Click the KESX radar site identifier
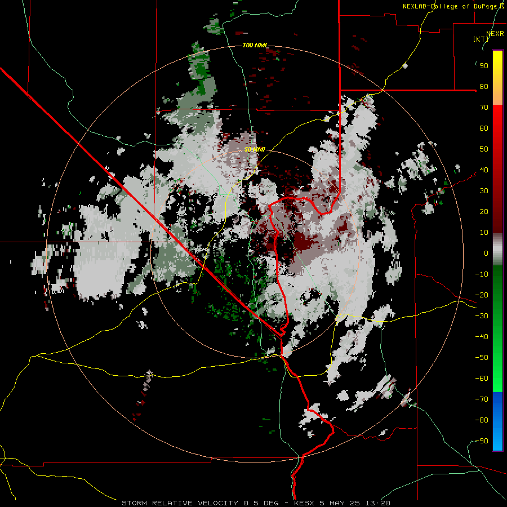 coord(304,503)
